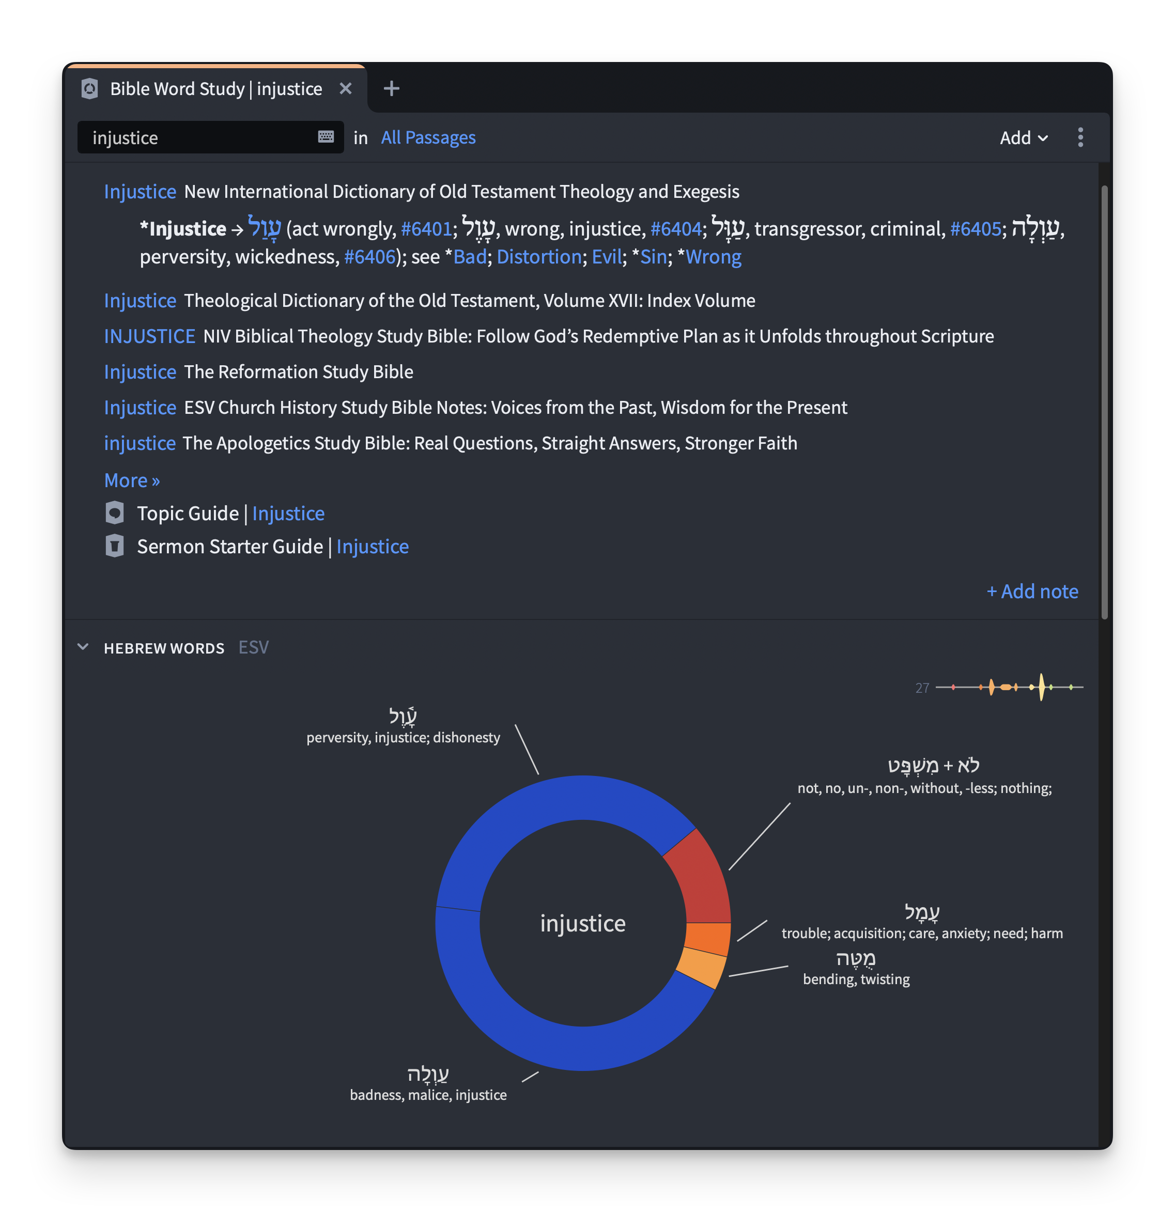Viewport: 1175px width, 1212px height.
Task: Click the light orange ring chart segment
Action: [x=701, y=966]
